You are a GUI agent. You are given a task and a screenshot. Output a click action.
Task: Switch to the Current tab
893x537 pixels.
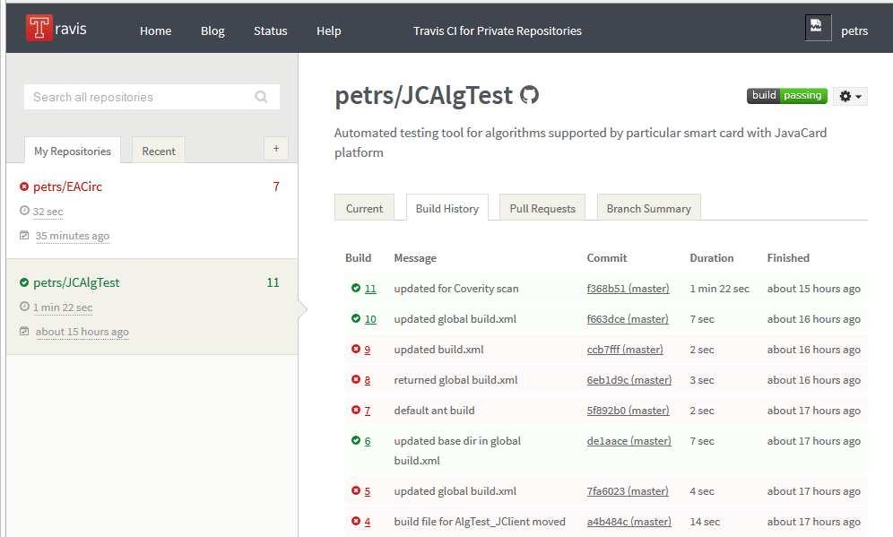pos(365,208)
